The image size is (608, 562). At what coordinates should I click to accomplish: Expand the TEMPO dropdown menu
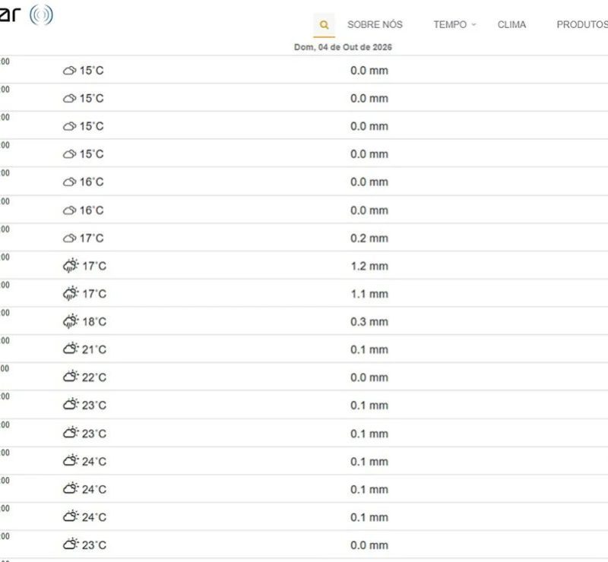click(x=454, y=25)
